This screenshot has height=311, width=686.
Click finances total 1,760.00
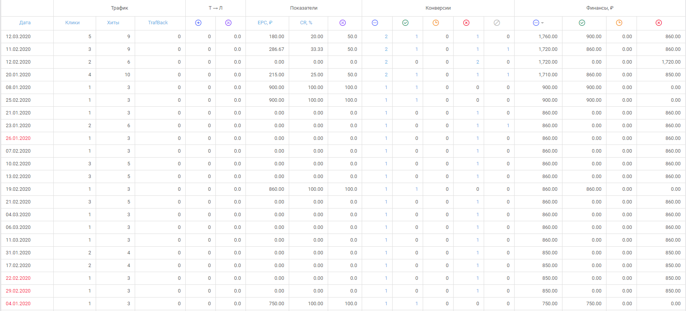tap(548, 37)
